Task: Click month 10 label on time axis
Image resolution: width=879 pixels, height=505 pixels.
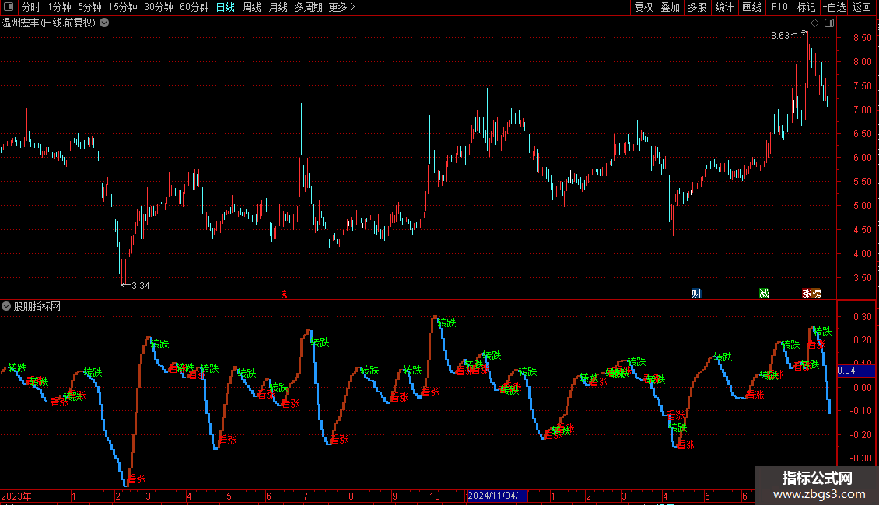Action: pos(435,496)
